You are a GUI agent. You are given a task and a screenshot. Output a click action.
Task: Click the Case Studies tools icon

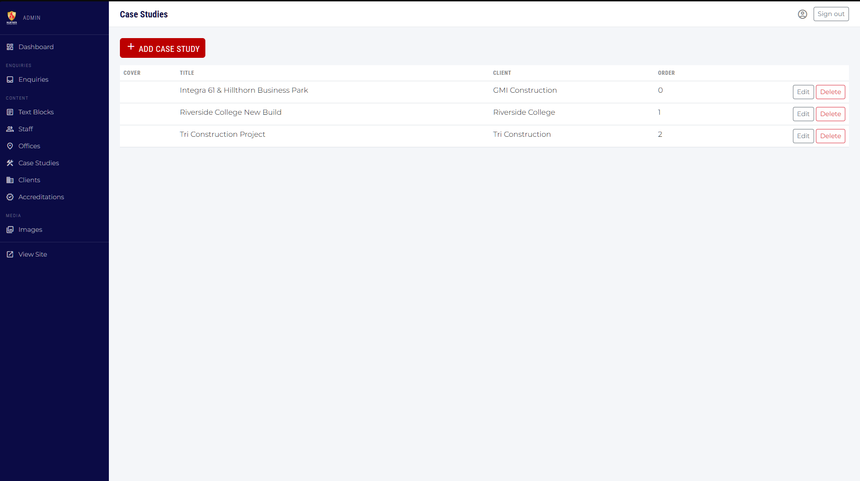click(x=10, y=163)
